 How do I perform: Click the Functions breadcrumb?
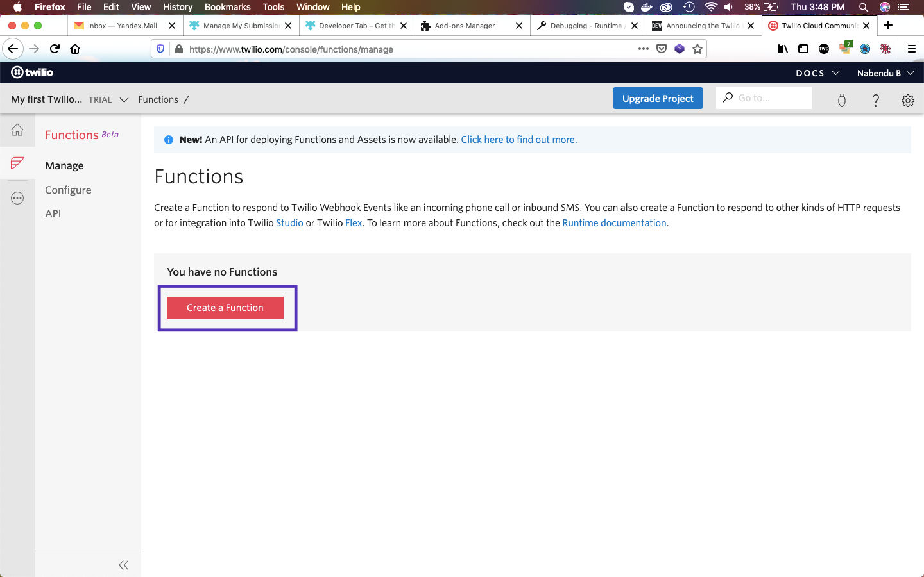coord(158,99)
